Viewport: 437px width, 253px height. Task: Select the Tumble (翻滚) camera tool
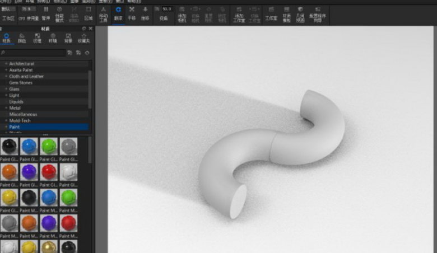click(x=118, y=13)
